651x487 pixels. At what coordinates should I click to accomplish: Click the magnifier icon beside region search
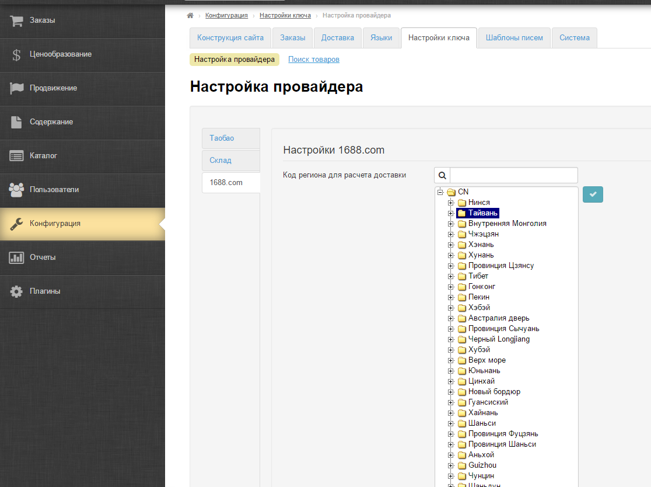tap(442, 175)
